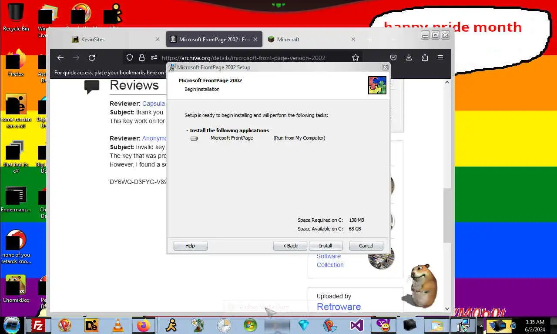Click the Firefox forward arrow
Viewport: 557px width, 334px height.
(76, 57)
